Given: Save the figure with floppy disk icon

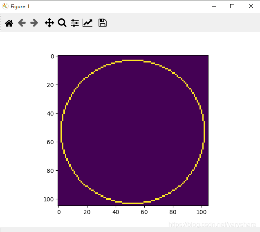Looking at the screenshot, I should (x=103, y=23).
